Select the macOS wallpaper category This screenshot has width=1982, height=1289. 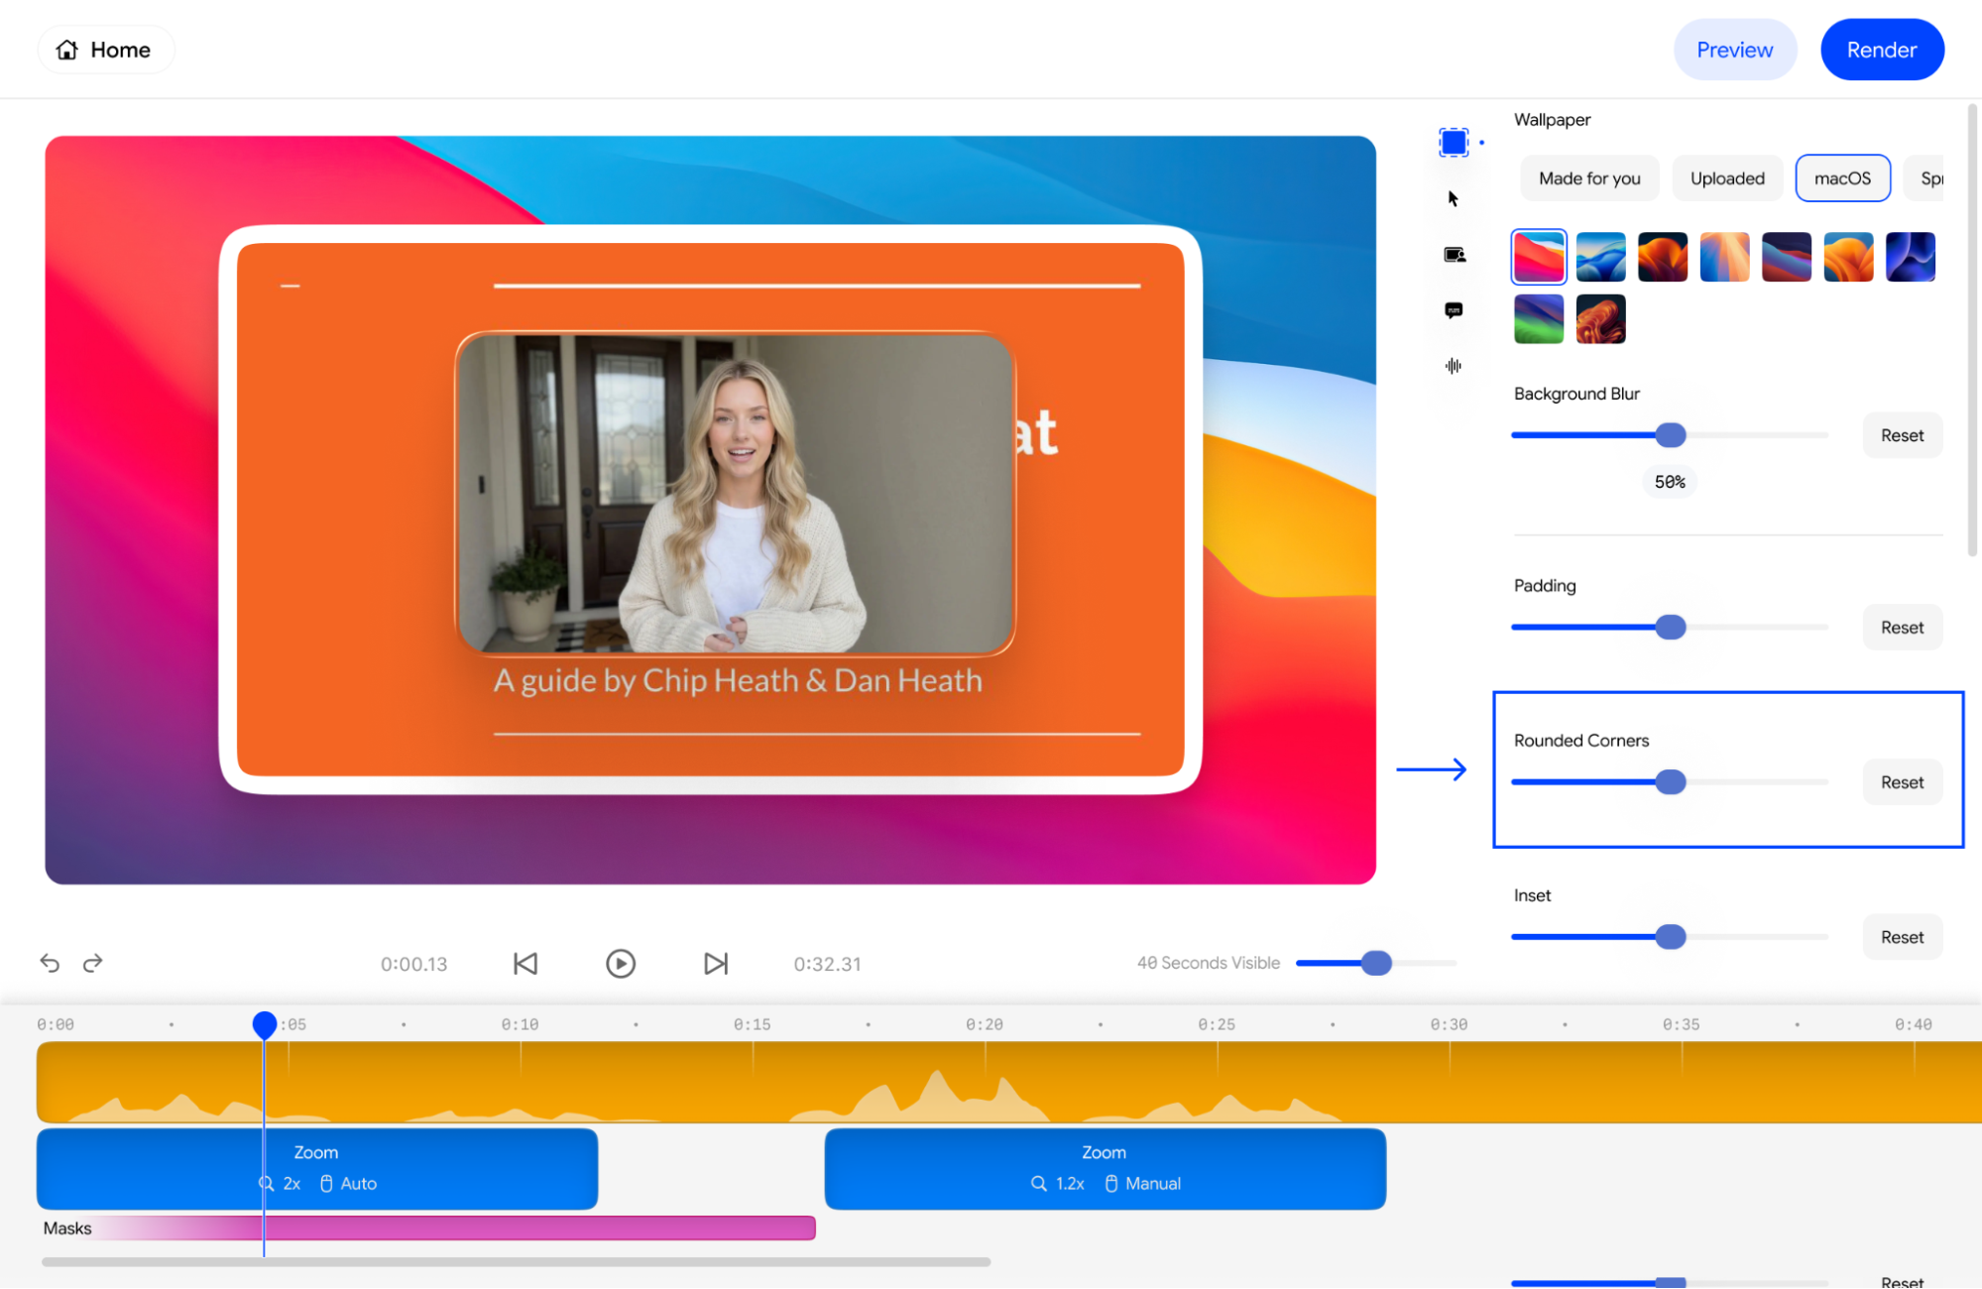tap(1842, 178)
